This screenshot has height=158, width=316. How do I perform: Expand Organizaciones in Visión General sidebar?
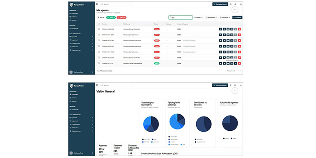[x=81, y=131]
